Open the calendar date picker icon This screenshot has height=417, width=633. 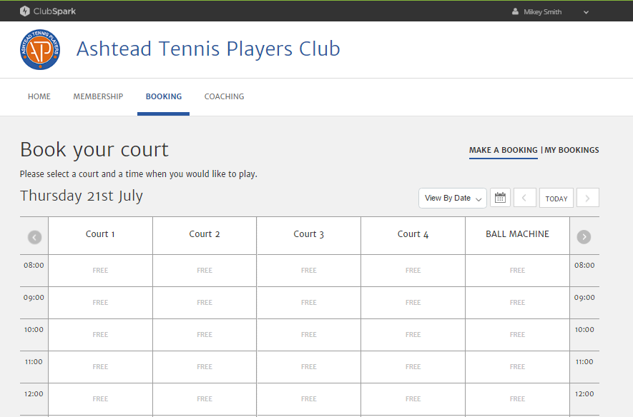(x=500, y=198)
